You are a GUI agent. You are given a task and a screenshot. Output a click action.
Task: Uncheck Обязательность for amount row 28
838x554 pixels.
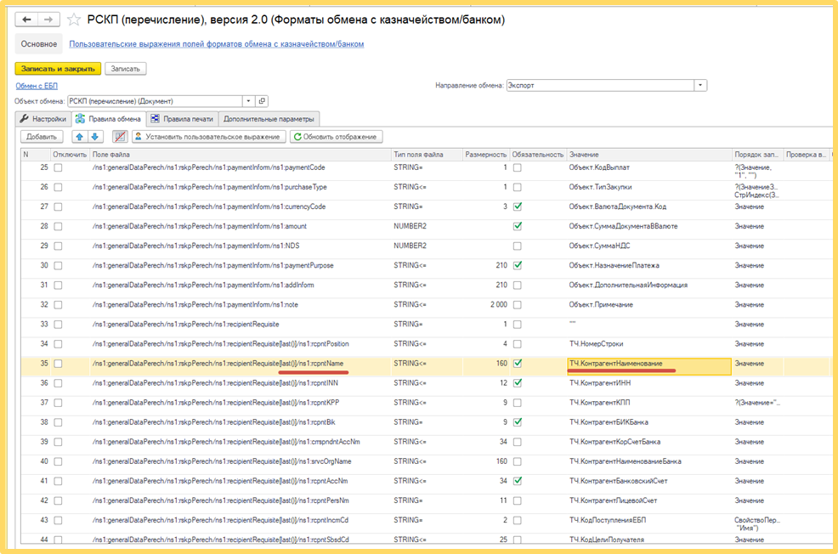pos(518,227)
